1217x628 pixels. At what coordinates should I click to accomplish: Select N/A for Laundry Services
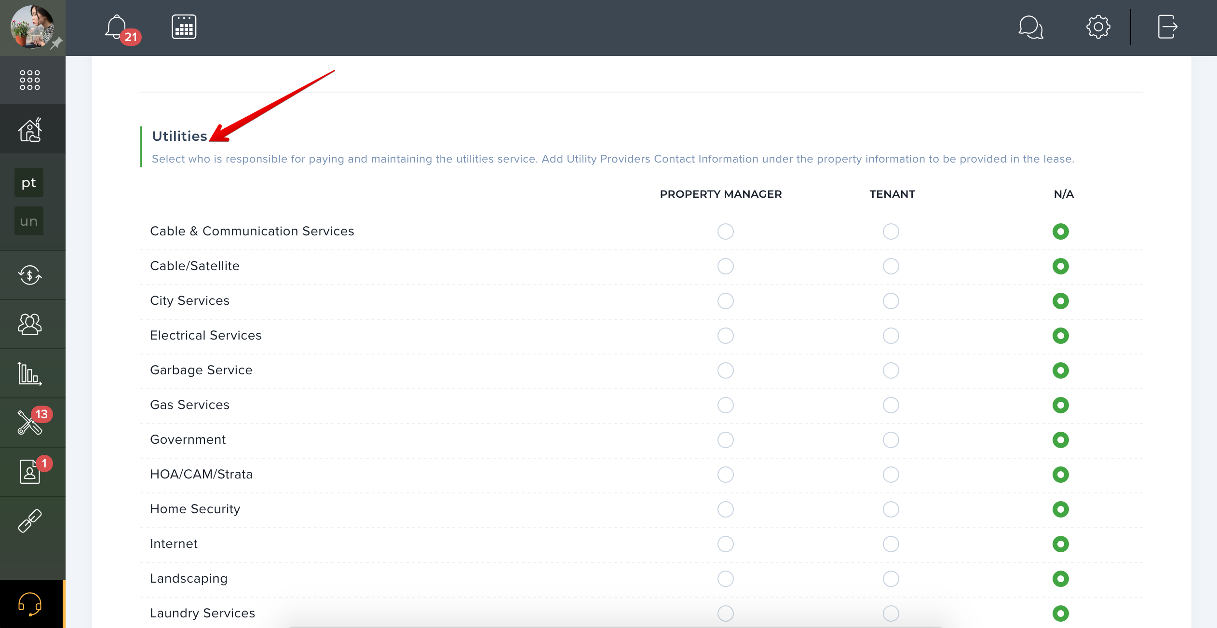[1060, 614]
